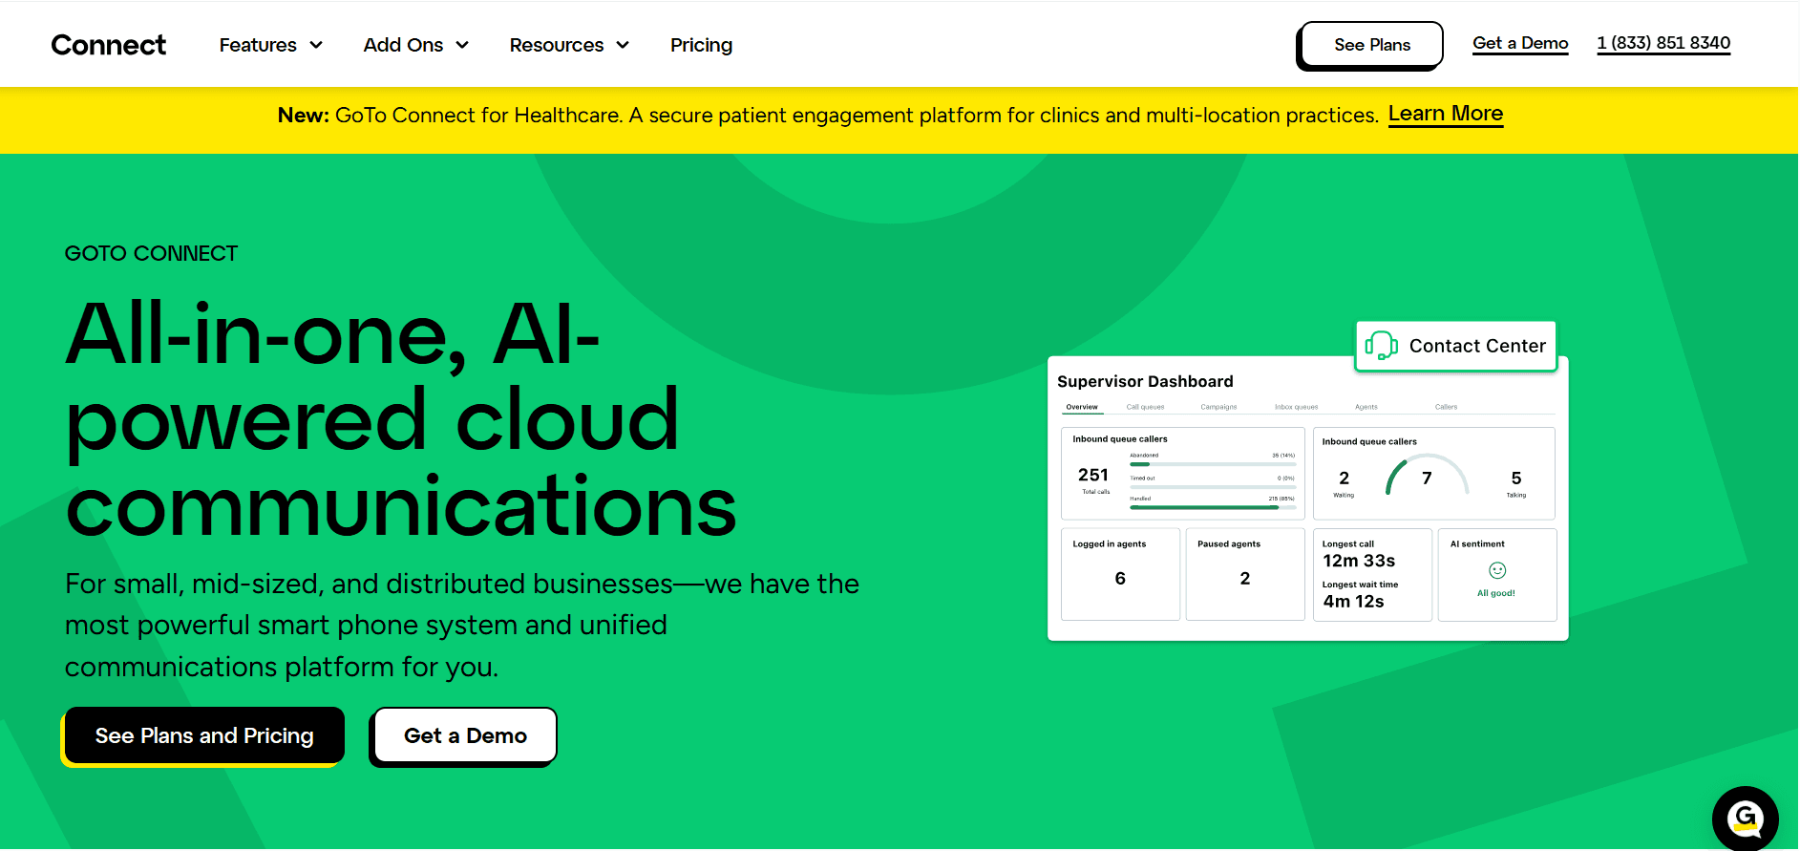The height and width of the screenshot is (851, 1800).
Task: Open the GoTo chat widget icon
Action: pos(1745,819)
